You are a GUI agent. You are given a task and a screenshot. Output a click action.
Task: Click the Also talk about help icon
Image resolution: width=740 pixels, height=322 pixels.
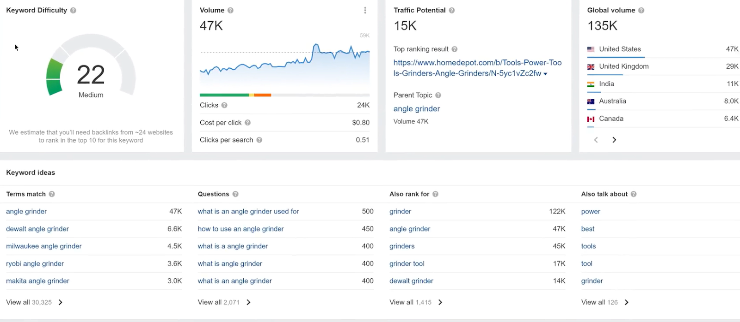click(634, 194)
